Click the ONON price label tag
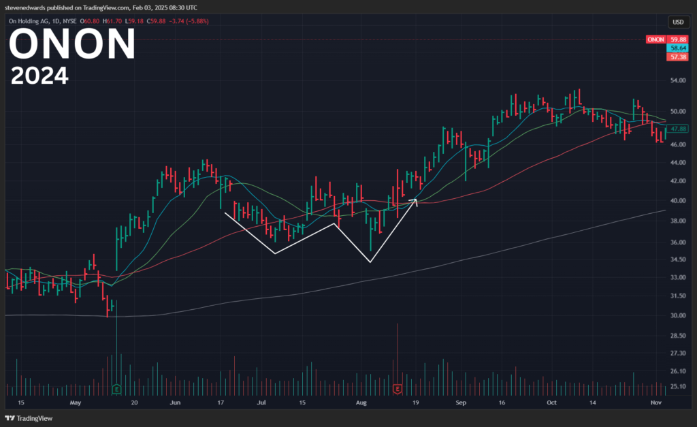 click(655, 39)
